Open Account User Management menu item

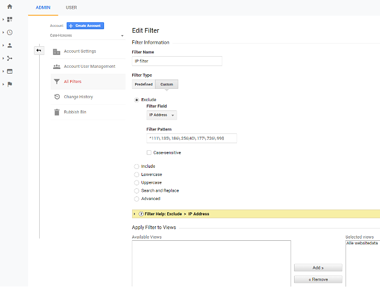(x=88, y=67)
